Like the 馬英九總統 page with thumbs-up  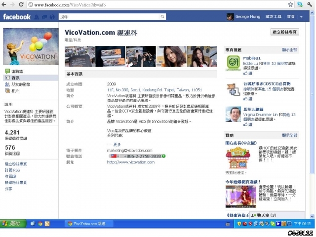click(x=248, y=124)
